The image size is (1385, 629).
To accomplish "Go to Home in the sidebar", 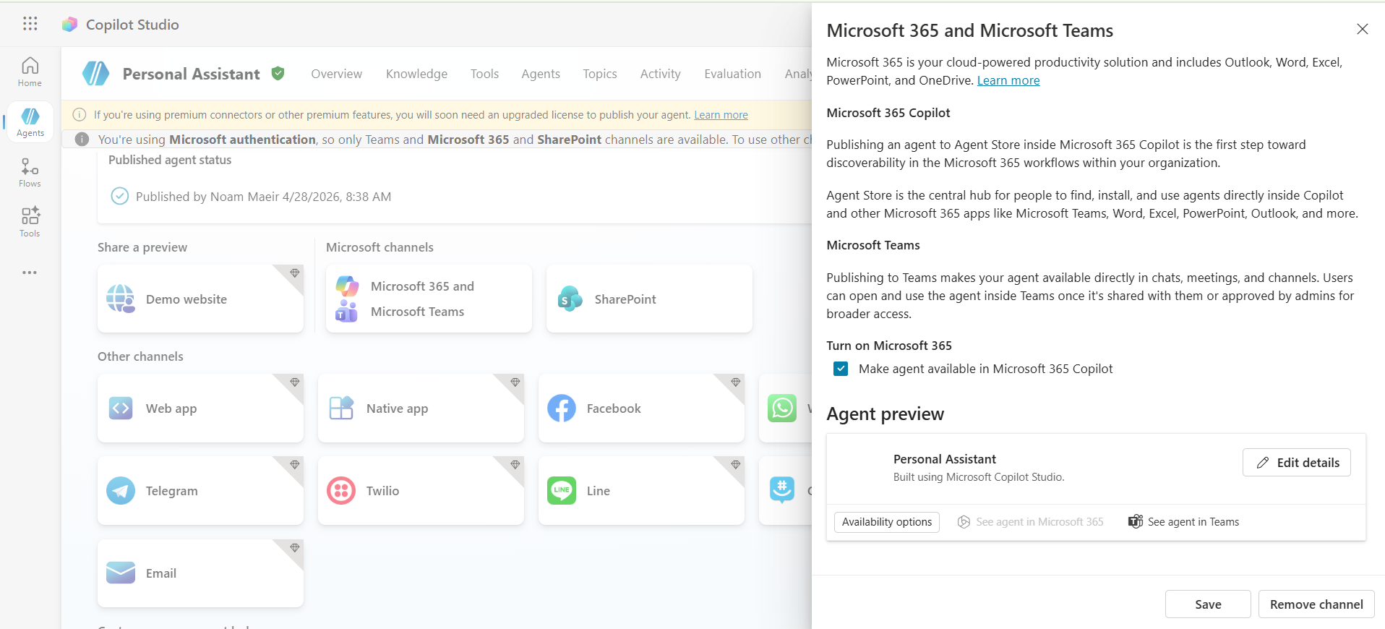I will pyautogui.click(x=30, y=72).
